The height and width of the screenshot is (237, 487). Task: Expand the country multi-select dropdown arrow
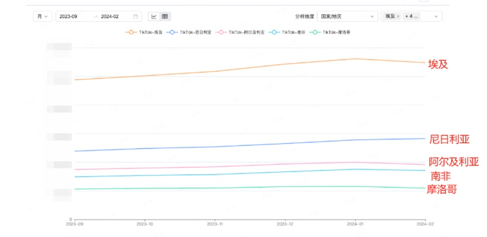(x=436, y=16)
